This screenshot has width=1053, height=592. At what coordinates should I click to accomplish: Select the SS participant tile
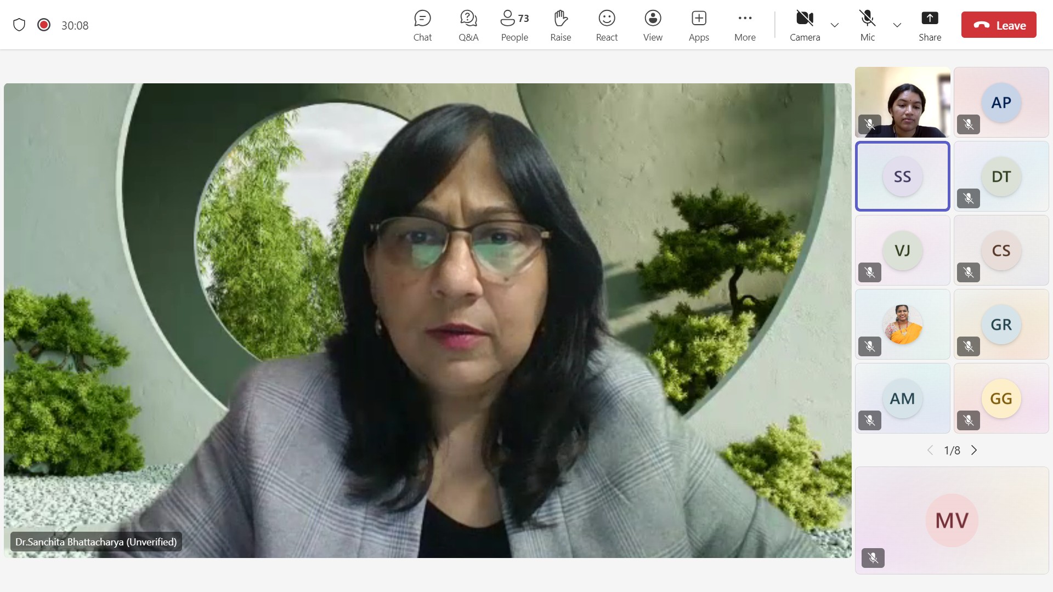click(902, 177)
